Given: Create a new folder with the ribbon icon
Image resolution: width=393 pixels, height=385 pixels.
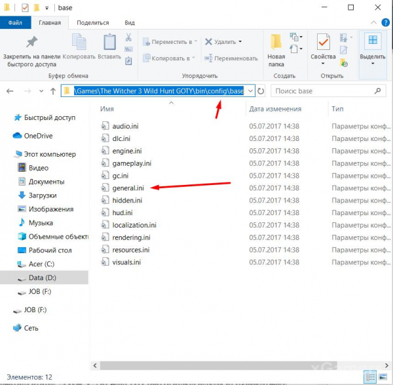Looking at the screenshot, I should (x=276, y=42).
